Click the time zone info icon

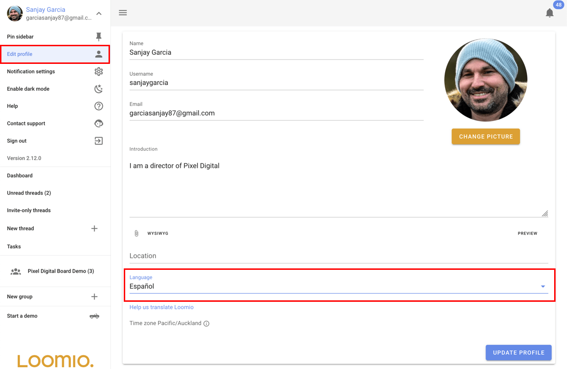pos(207,324)
